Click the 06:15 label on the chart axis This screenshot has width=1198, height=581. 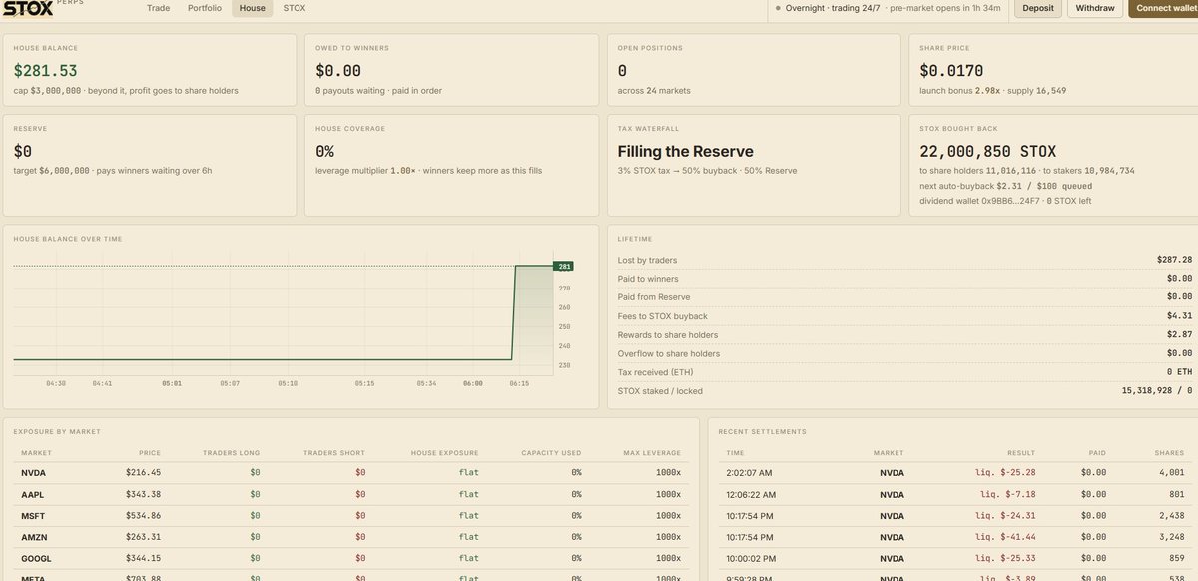click(521, 383)
